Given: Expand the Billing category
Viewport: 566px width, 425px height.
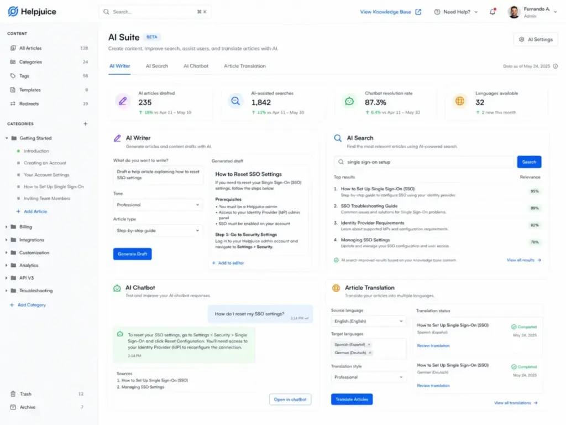Looking at the screenshot, I should [6, 227].
